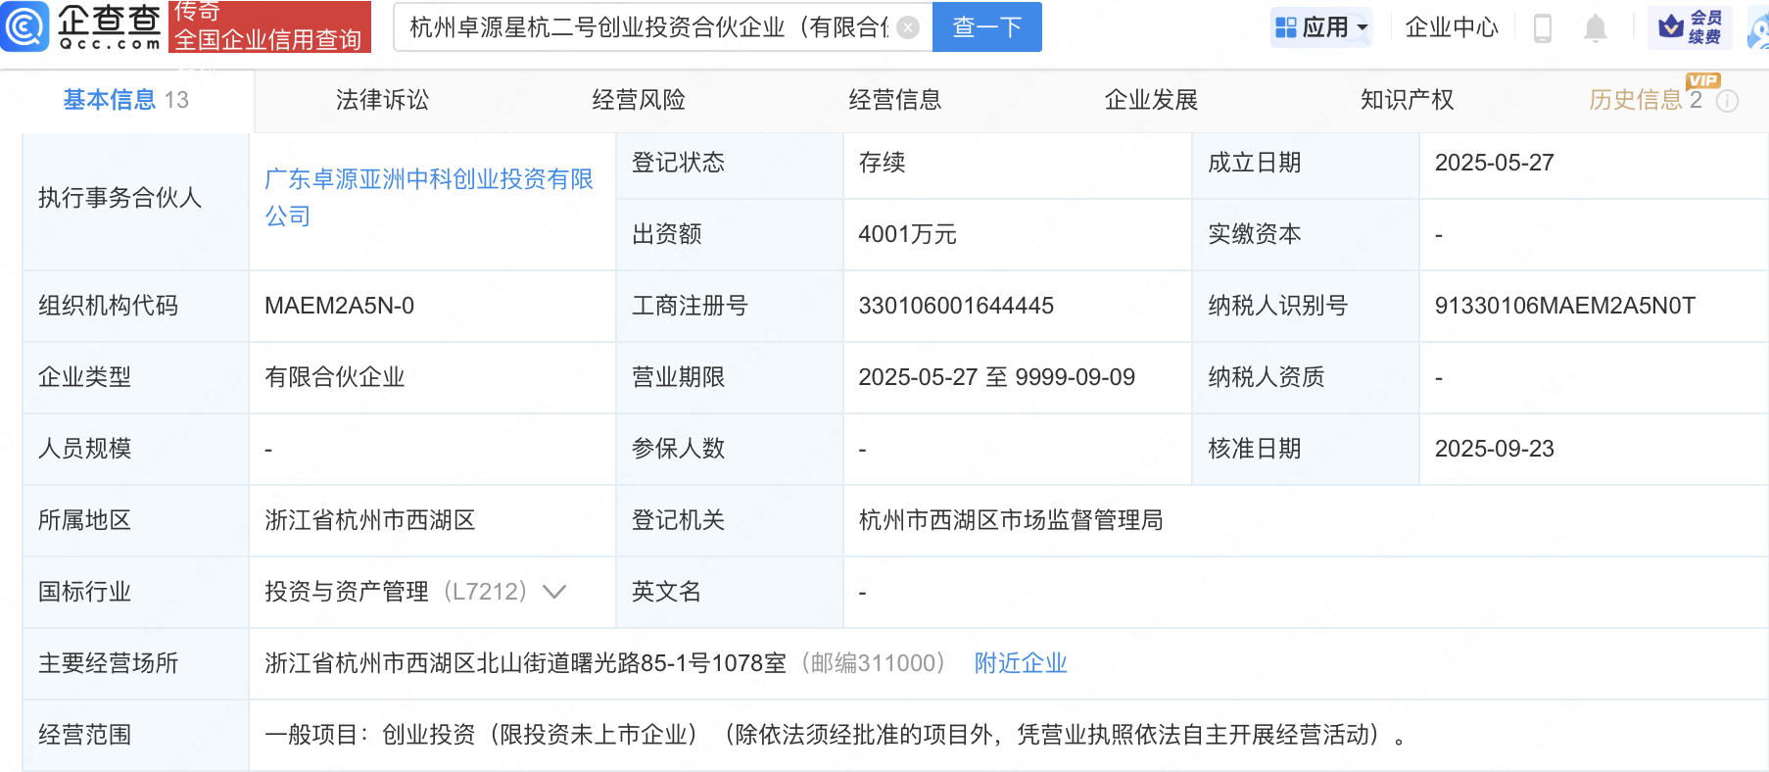Image resolution: width=1769 pixels, height=772 pixels.
Task: Select the 工商注册号 value 330106001644445
Action: tap(956, 306)
